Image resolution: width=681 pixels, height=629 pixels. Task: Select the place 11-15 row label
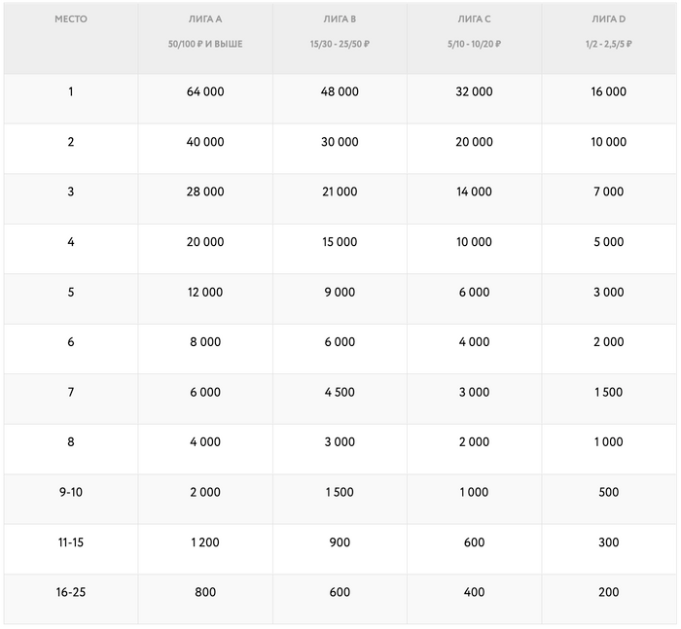(70, 542)
